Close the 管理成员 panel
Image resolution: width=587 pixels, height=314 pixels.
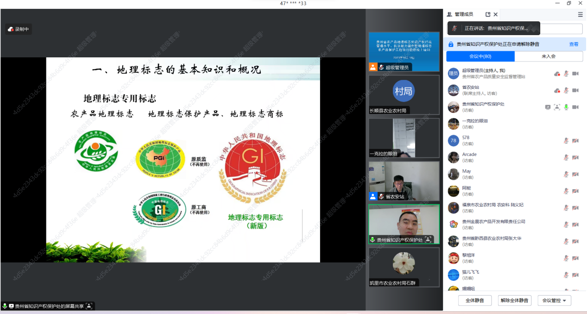(495, 14)
